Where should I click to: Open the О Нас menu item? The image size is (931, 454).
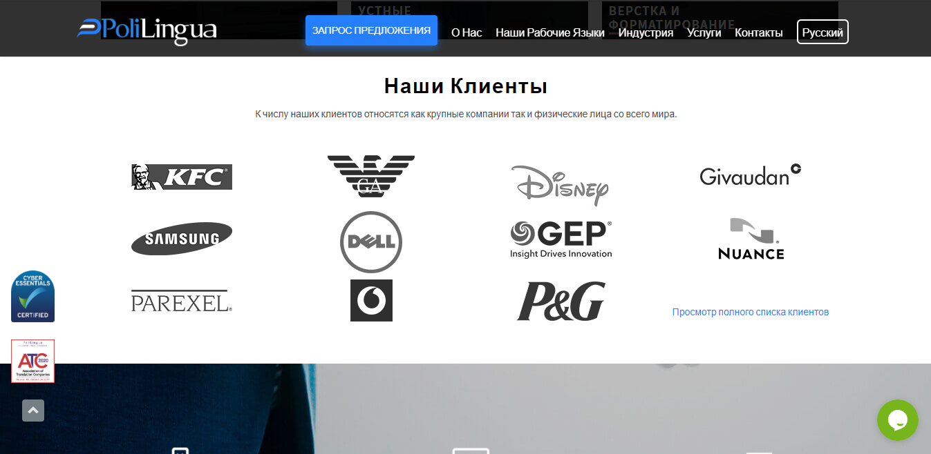(467, 32)
